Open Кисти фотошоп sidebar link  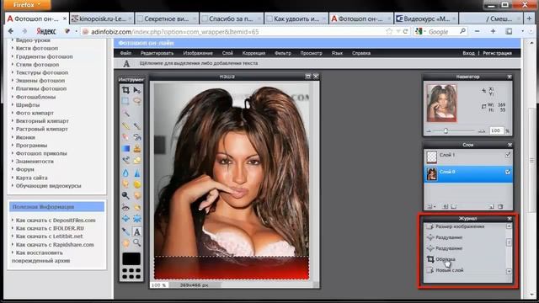click(37, 49)
